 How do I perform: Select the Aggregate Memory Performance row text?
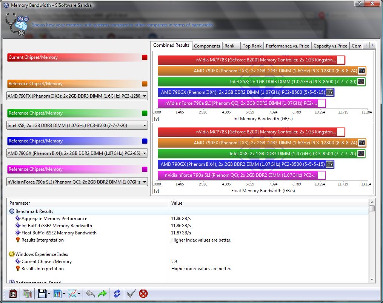(54, 219)
